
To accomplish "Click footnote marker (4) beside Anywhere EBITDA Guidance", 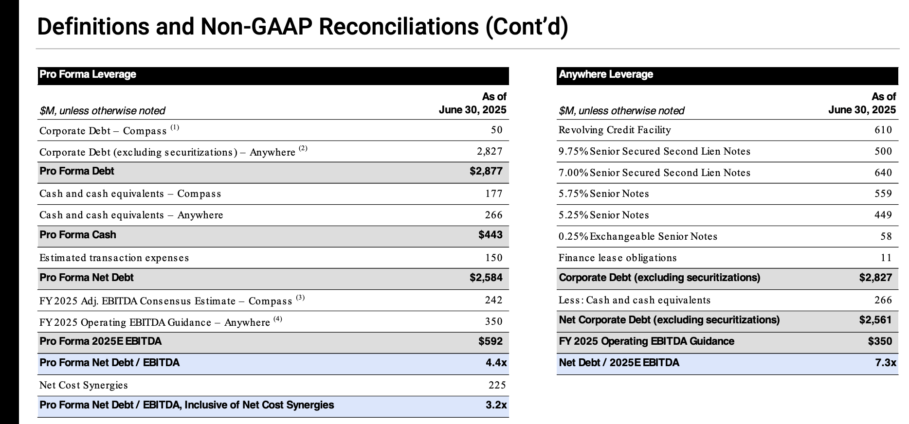I will click(277, 318).
